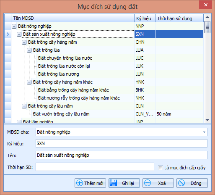Collapse Đất trồng cây hàng năm khác node
The width and height of the screenshot is (215, 195).
tap(29, 82)
